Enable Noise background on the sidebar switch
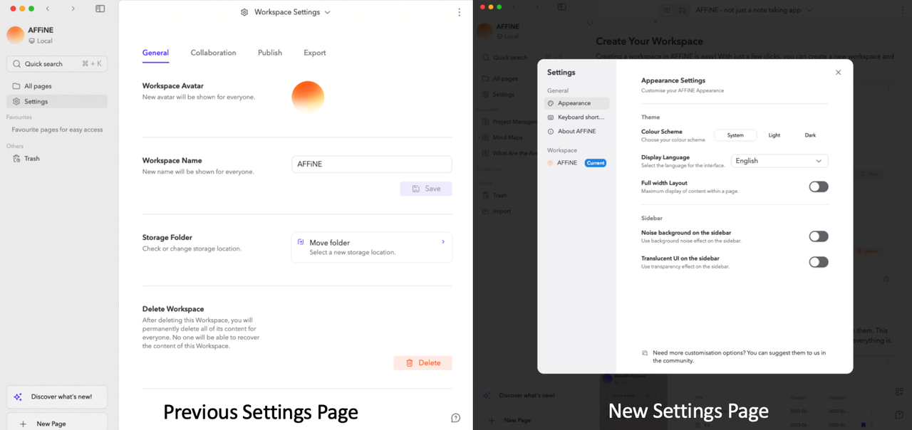The width and height of the screenshot is (912, 430). [819, 236]
